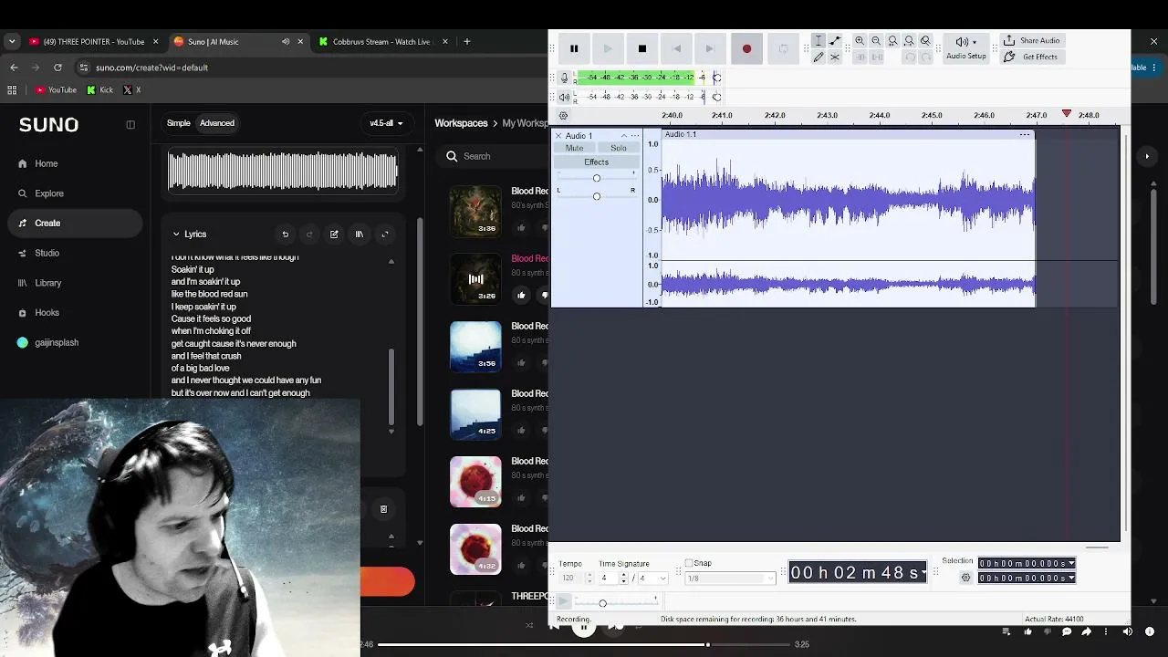
Task: Click the Suno song Search field
Action: tap(493, 156)
